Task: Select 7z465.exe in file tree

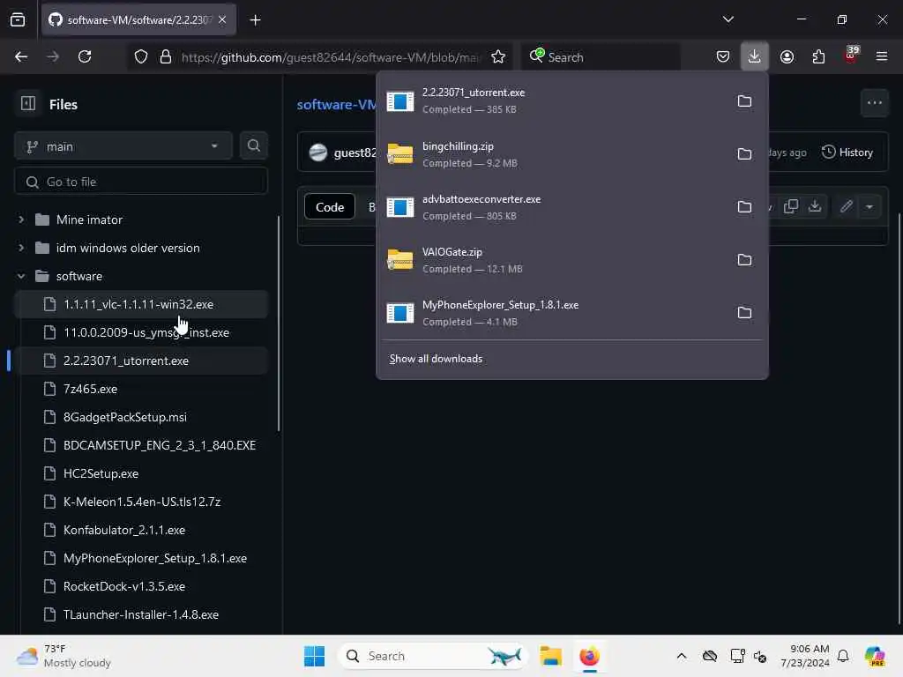Action: pyautogui.click(x=141, y=389)
